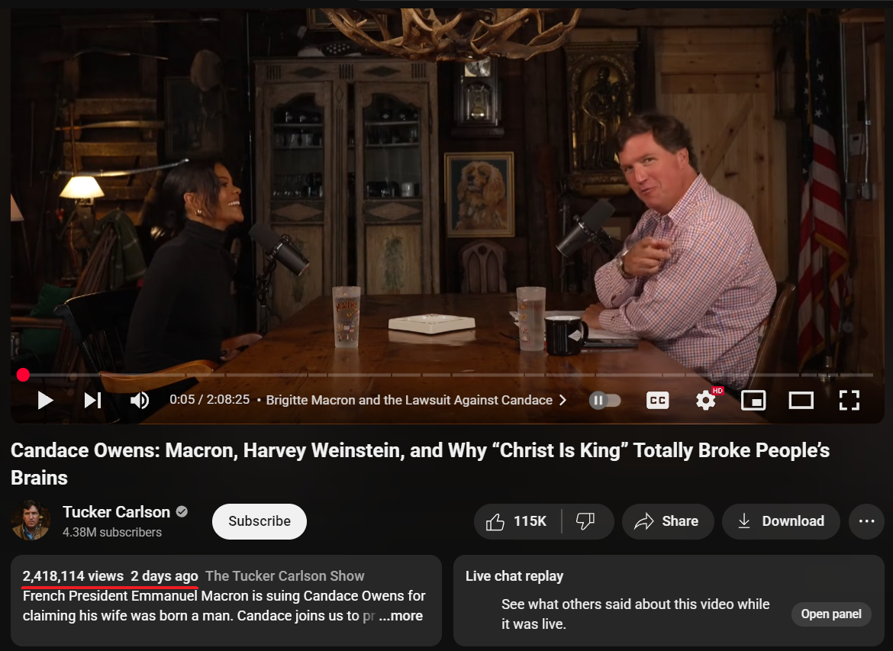Viewport: 893px width, 651px height.
Task: Like the video with 115K likes
Action: tap(517, 521)
